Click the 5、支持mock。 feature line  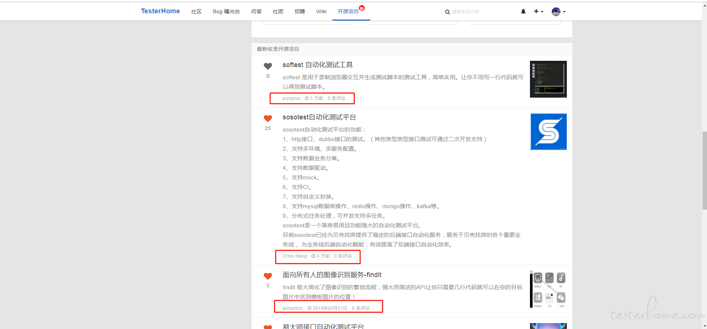coord(301,178)
